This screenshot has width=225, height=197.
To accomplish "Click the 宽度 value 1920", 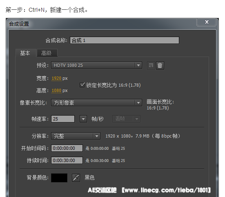I will 56,78.
